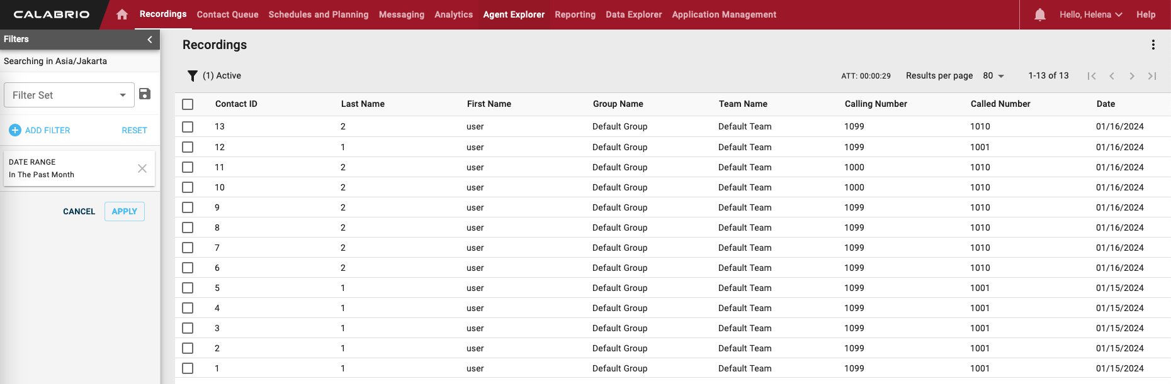Collapse the Filters panel

tap(150, 40)
